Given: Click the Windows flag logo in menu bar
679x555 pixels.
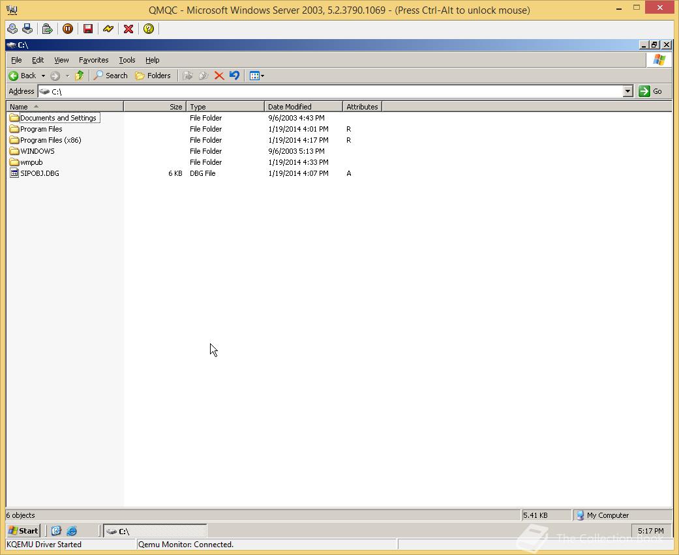Looking at the screenshot, I should coord(659,60).
